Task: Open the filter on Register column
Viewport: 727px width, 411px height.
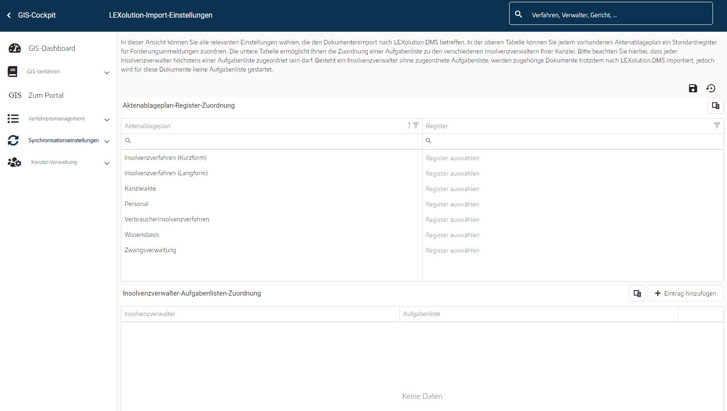Action: tap(717, 125)
